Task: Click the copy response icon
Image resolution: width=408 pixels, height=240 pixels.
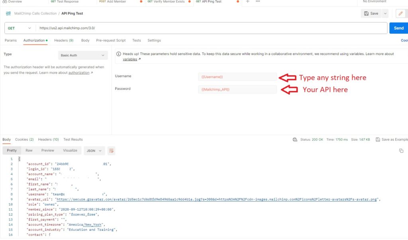Action: (x=401, y=151)
